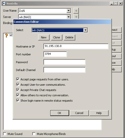125x138 pixels.
Task: Enable Mute Sound checkbox in Ventrilo window
Action: (x=5, y=134)
